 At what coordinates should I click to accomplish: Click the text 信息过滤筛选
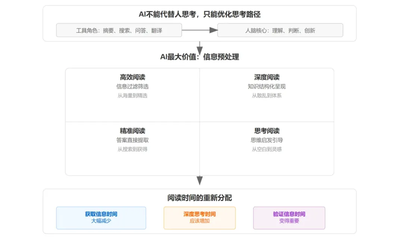[x=132, y=87]
